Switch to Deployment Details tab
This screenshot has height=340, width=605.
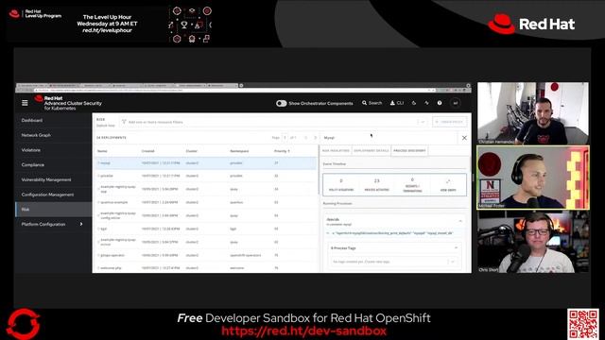[372, 151]
